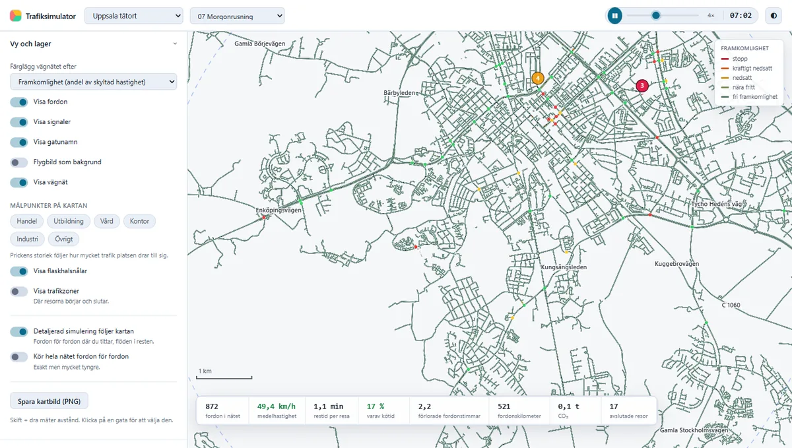Click the 4× speed label
Image resolution: width=792 pixels, height=448 pixels.
(x=711, y=15)
